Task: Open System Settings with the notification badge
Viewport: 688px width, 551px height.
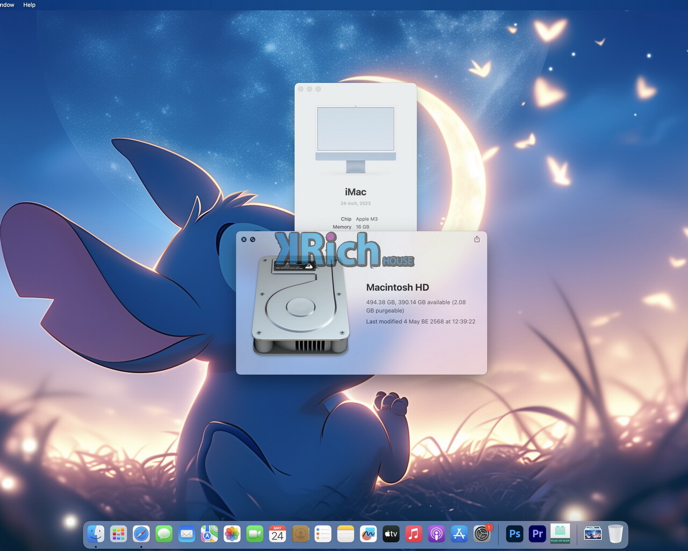Action: 482,534
